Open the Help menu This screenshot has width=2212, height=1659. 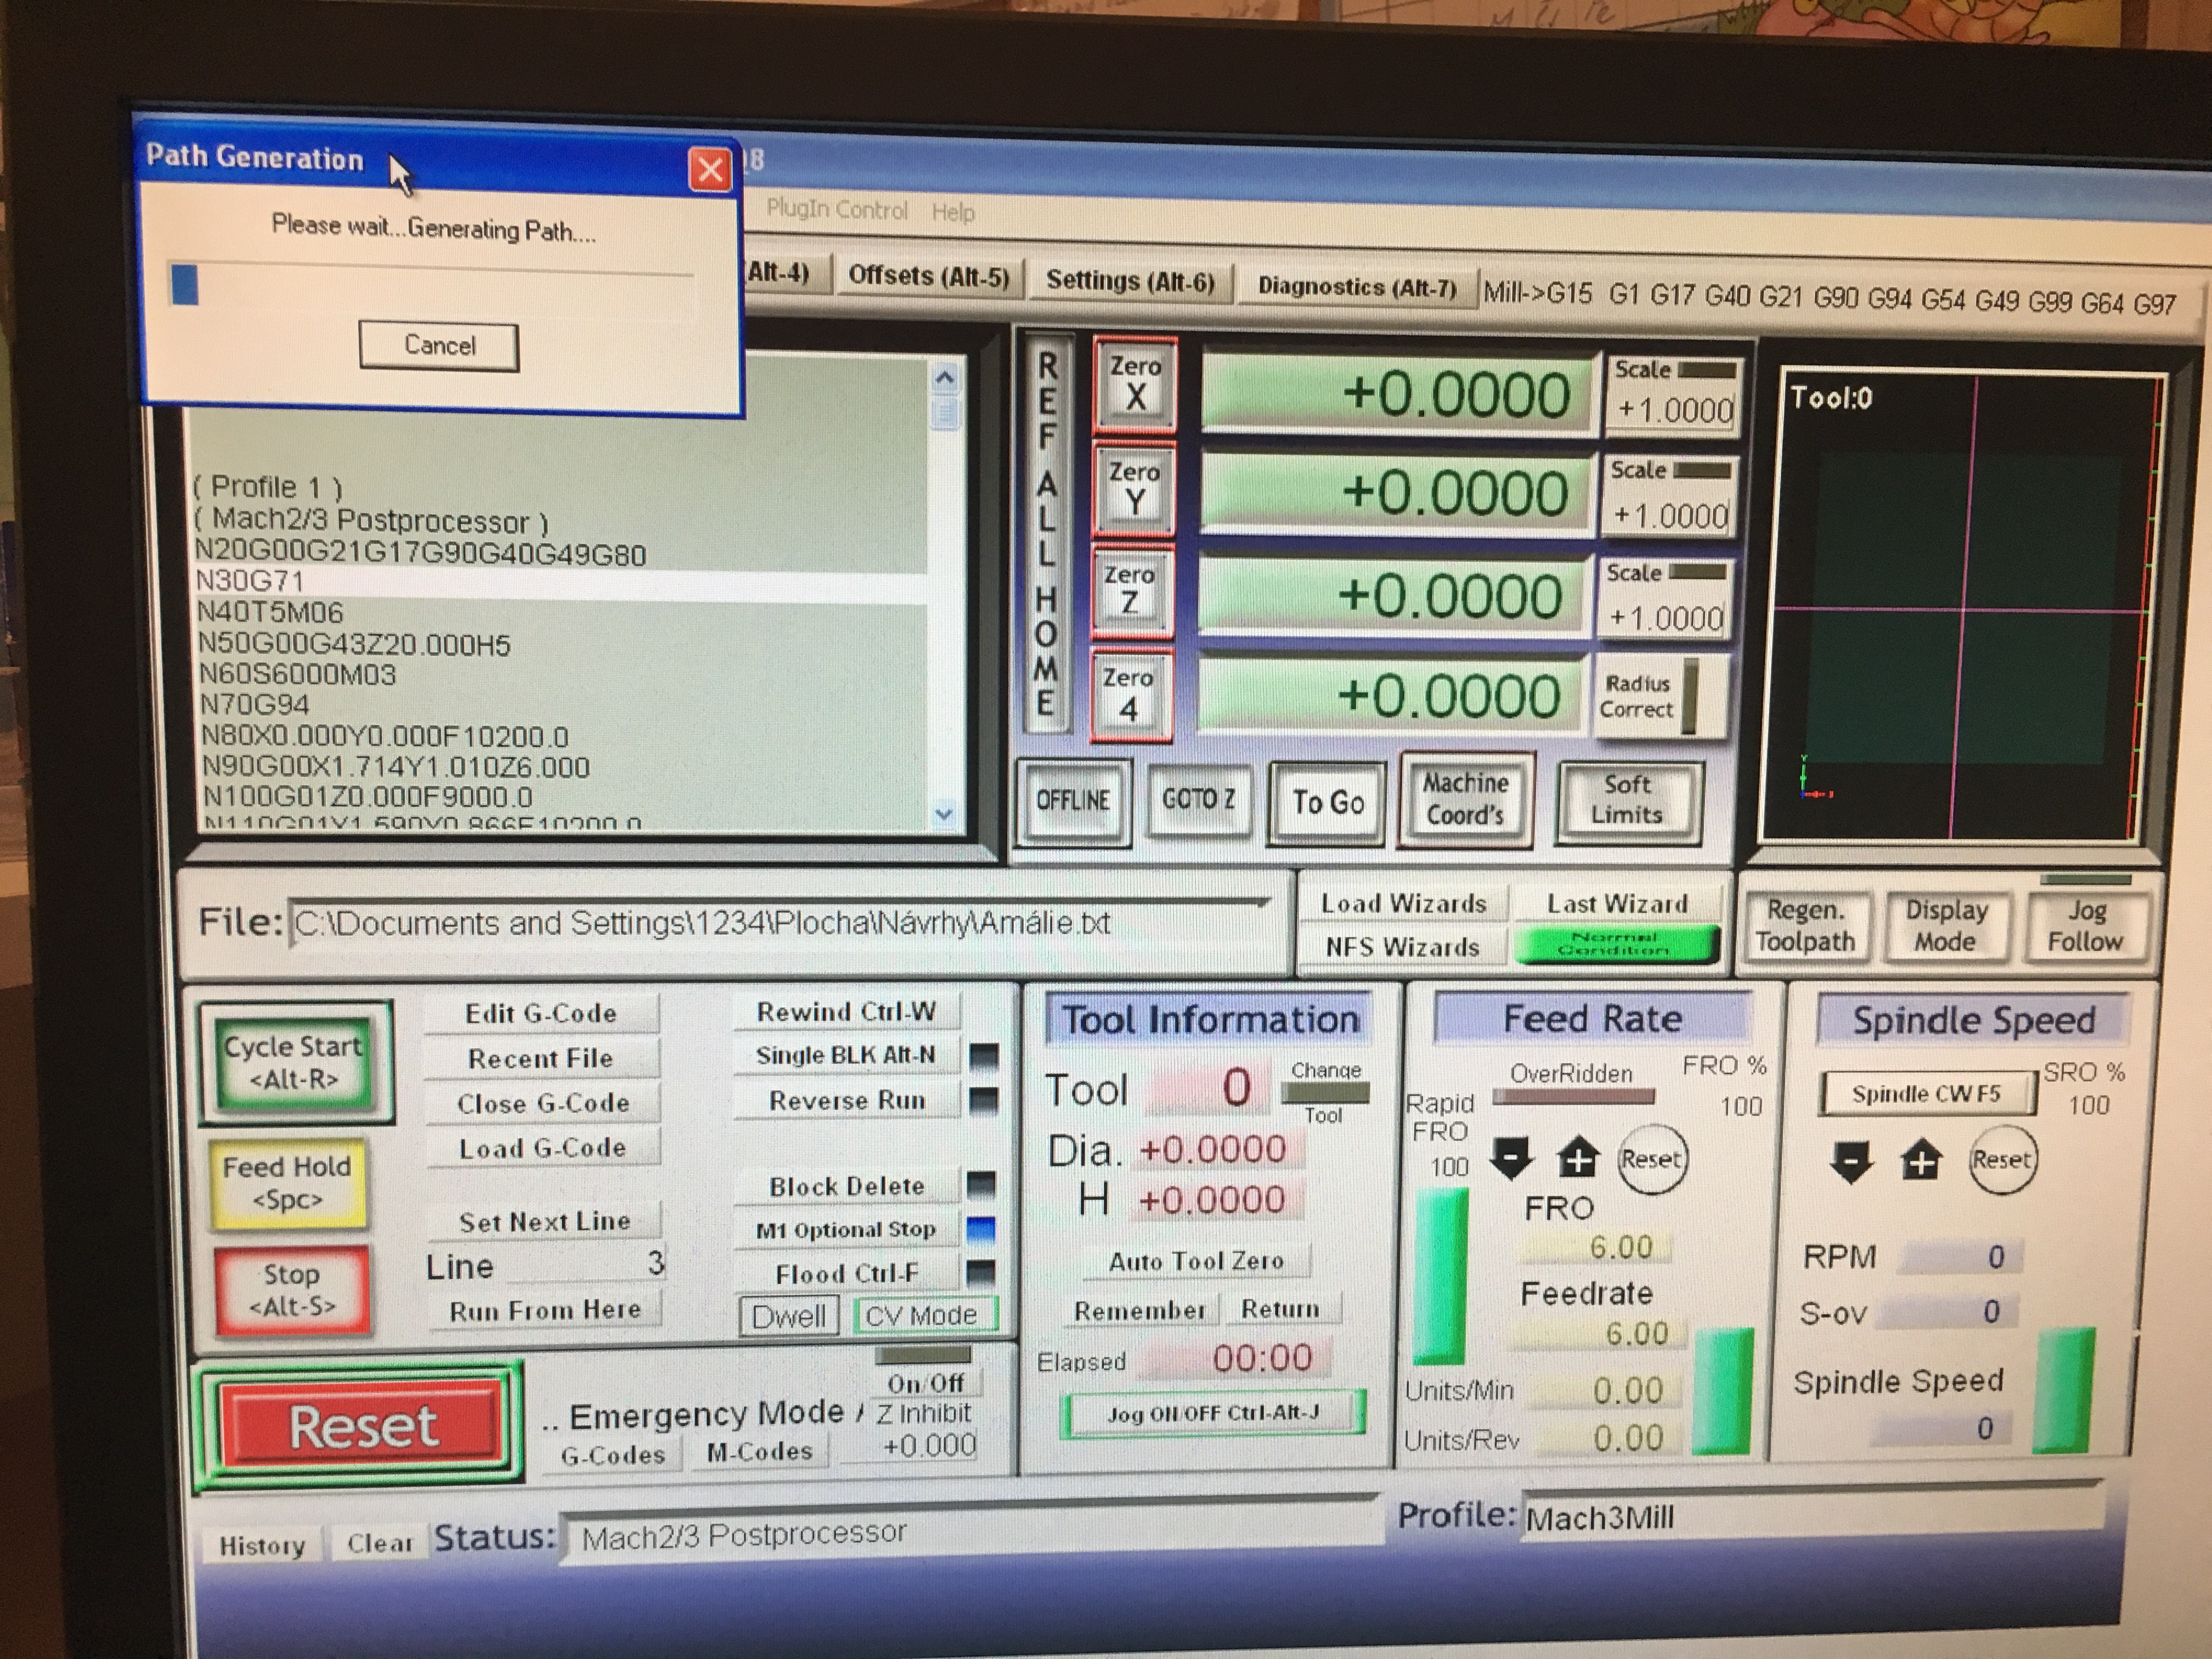pyautogui.click(x=952, y=212)
